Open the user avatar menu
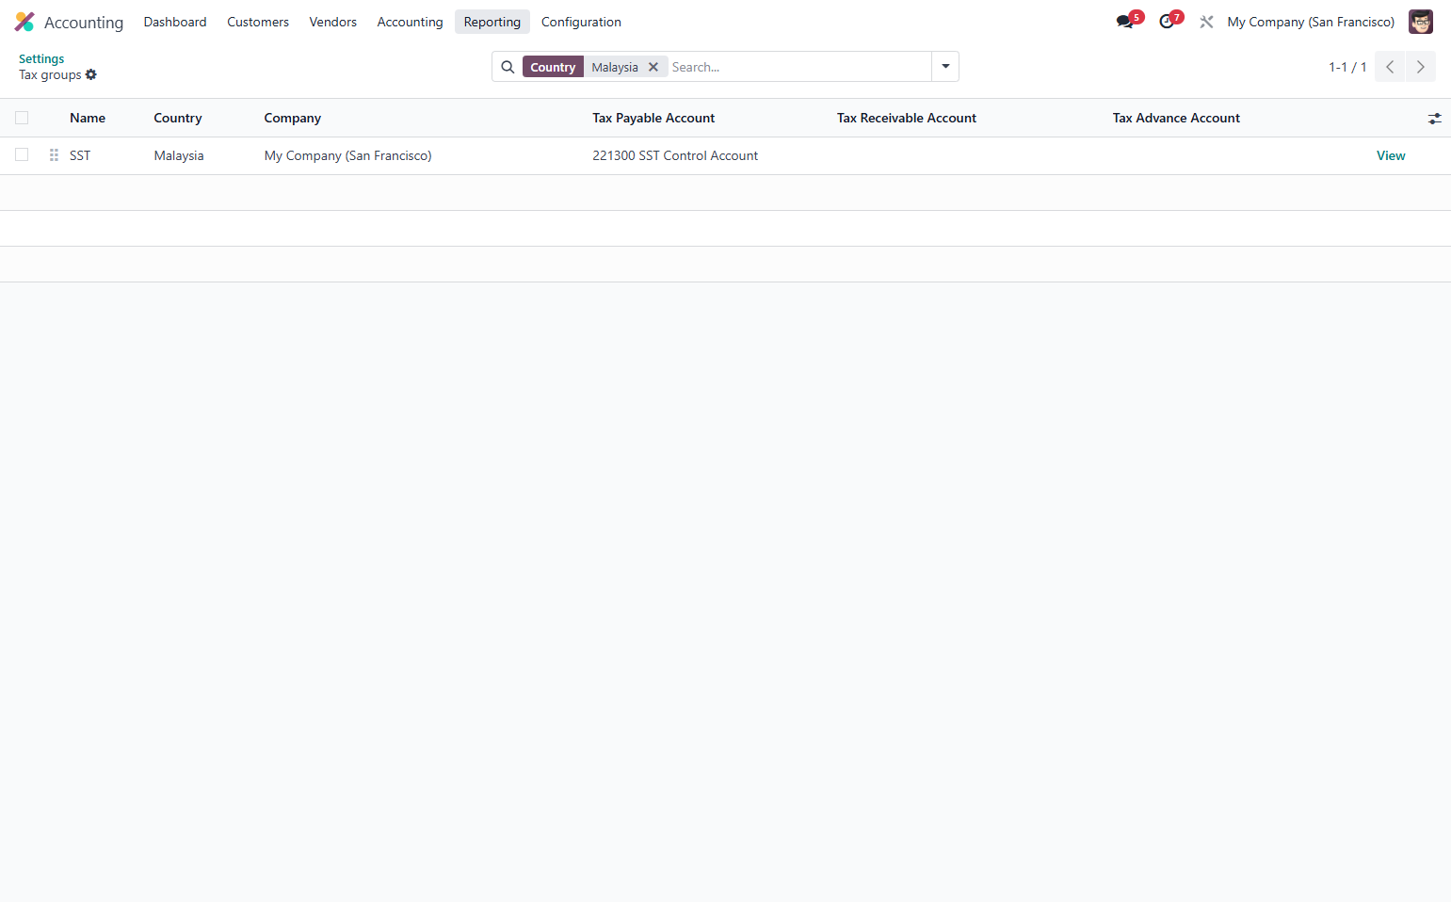The height and width of the screenshot is (902, 1451). click(x=1420, y=22)
